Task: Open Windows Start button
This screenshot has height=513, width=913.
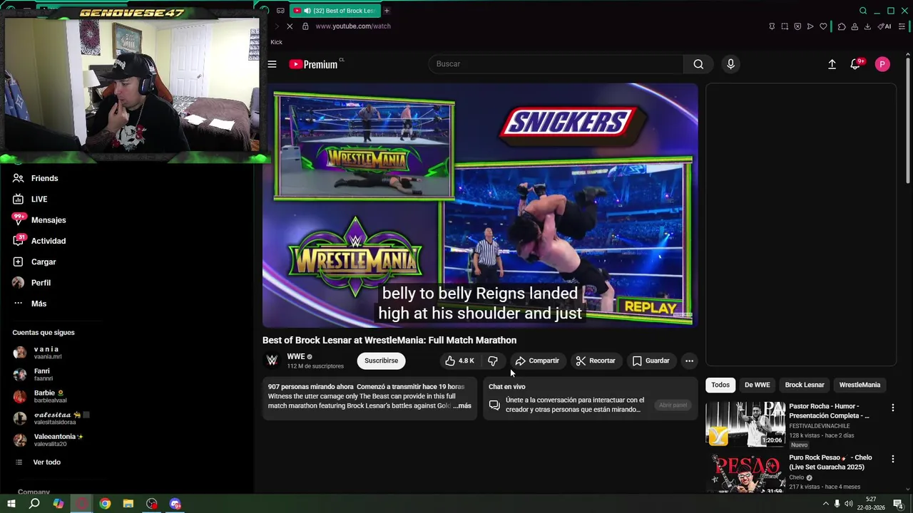Action: coord(10,504)
